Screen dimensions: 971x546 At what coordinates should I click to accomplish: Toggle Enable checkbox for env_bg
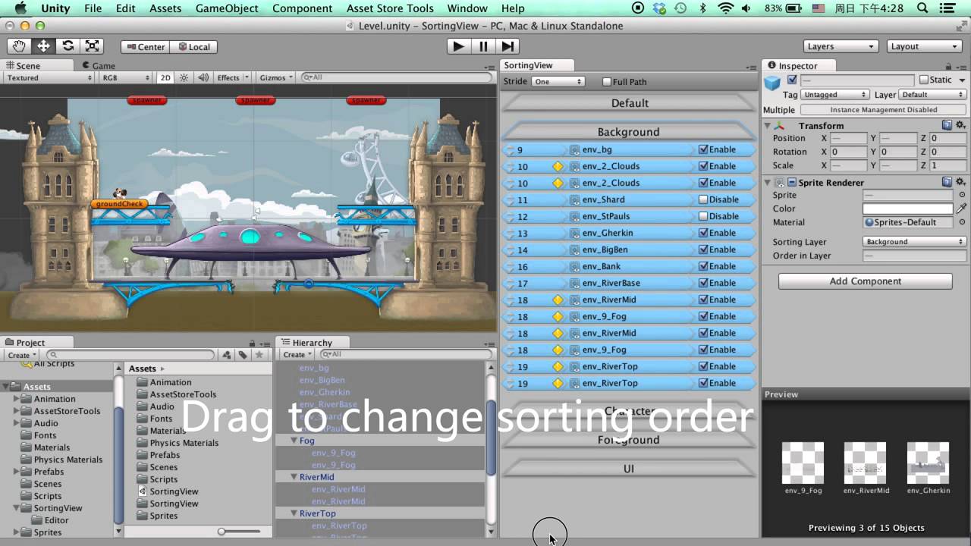point(703,149)
